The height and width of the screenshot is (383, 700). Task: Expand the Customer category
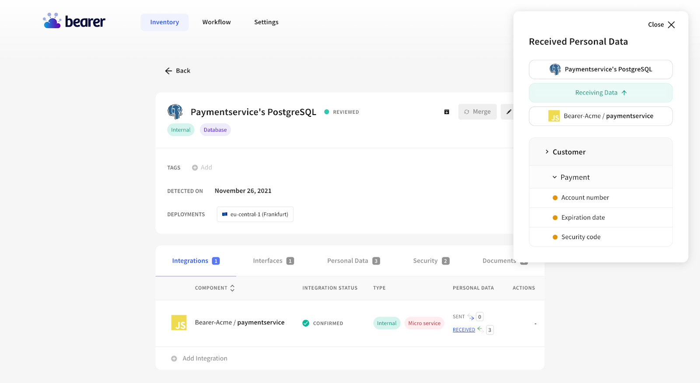pyautogui.click(x=601, y=152)
